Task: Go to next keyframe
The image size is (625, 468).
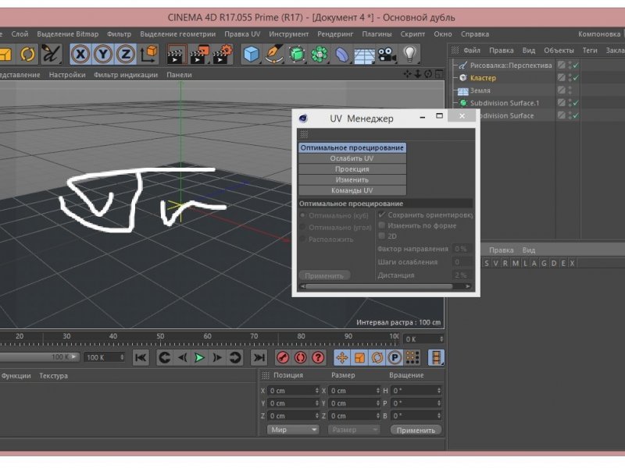Action: coord(235,357)
